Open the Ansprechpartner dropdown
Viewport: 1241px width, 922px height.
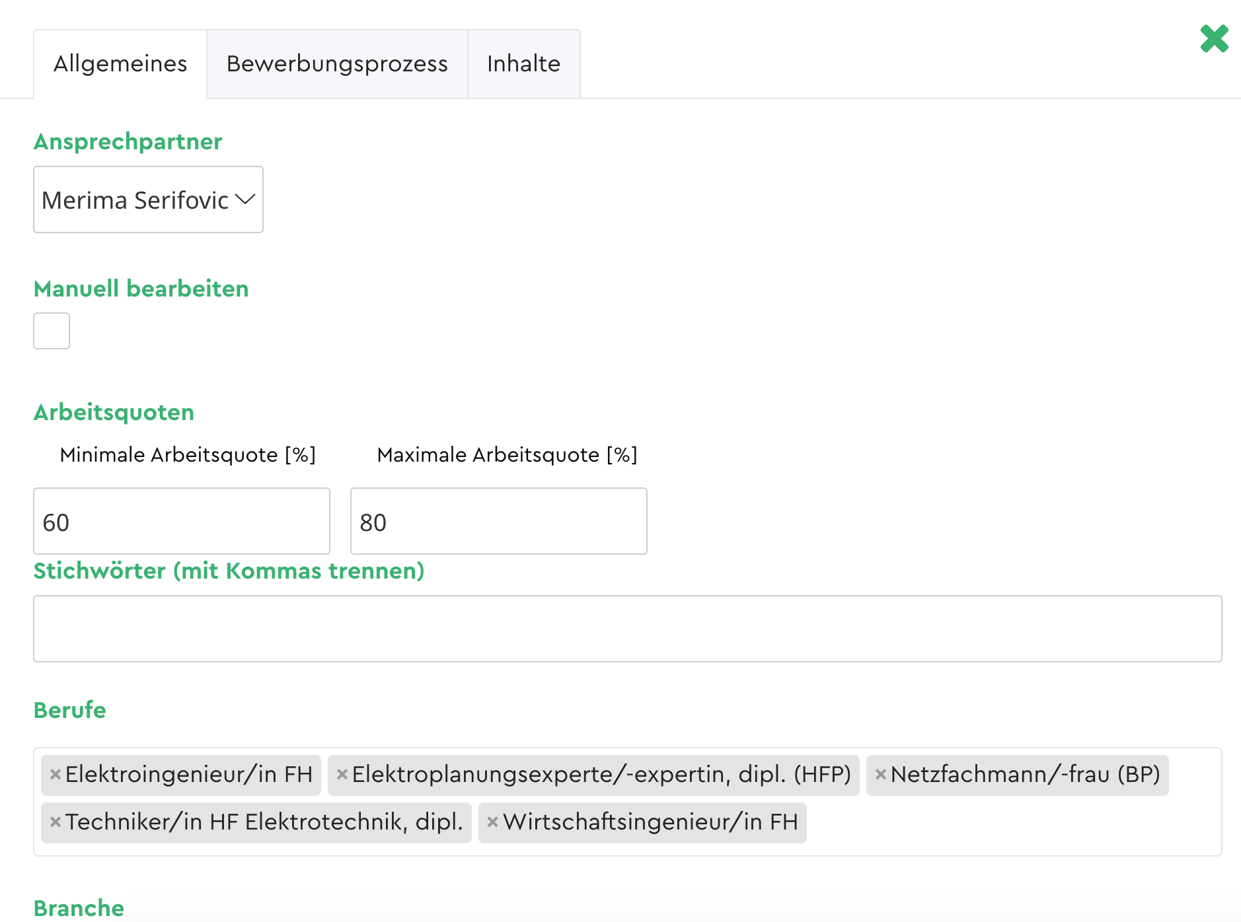click(148, 199)
